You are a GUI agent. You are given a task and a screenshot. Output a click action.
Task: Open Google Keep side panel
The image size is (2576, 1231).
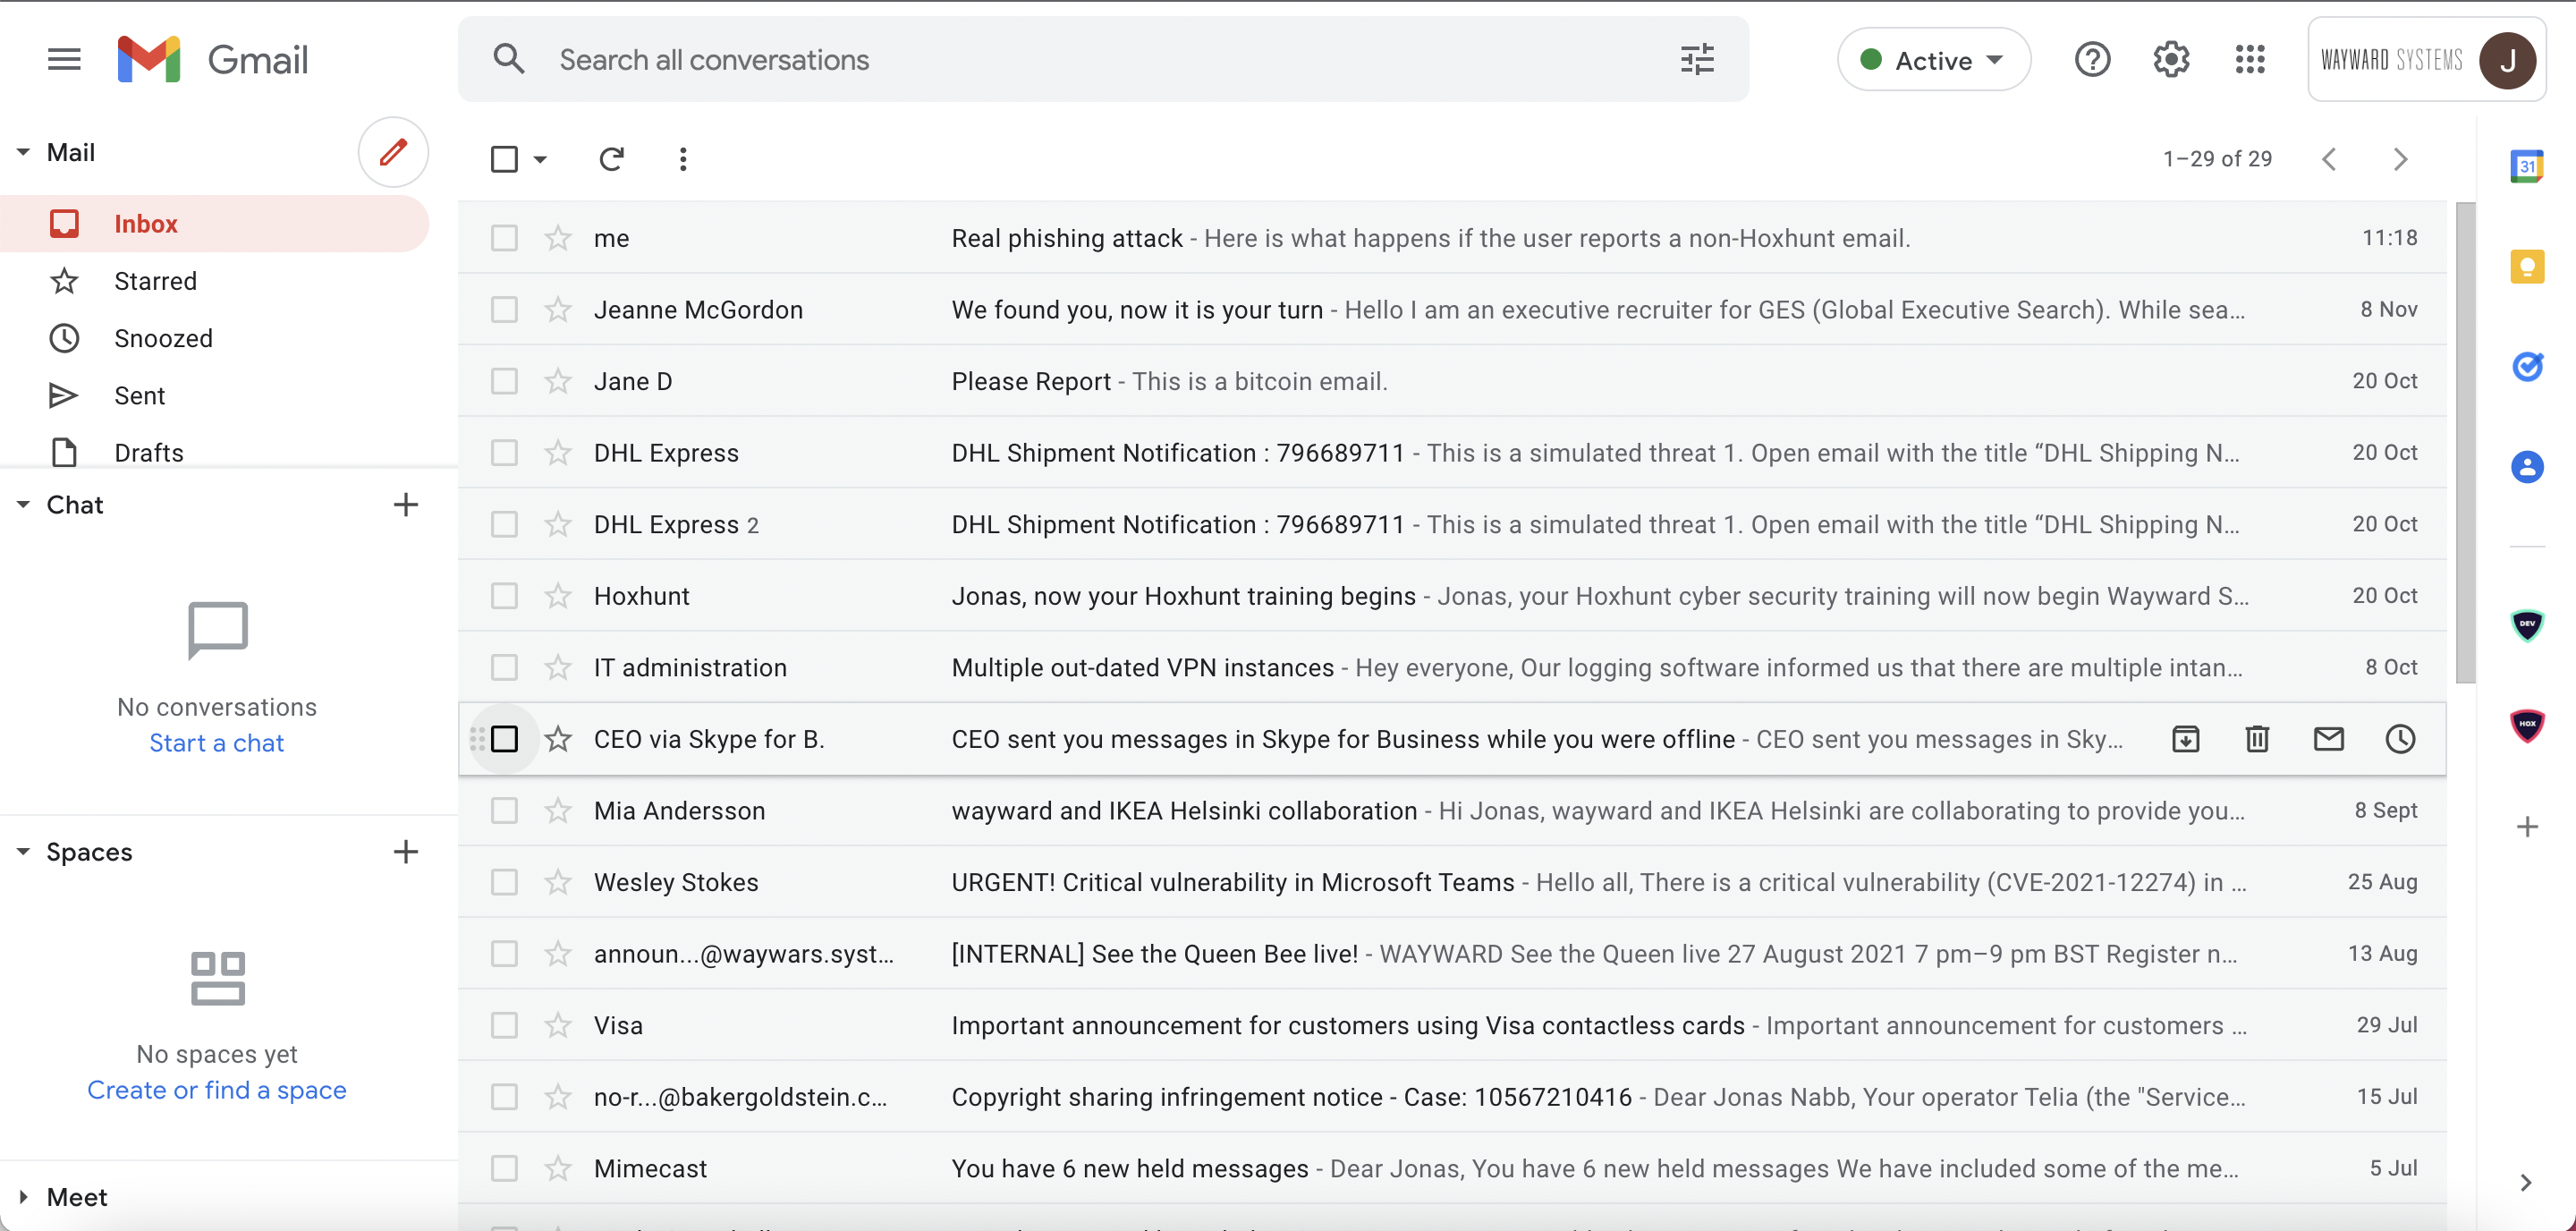(x=2527, y=266)
